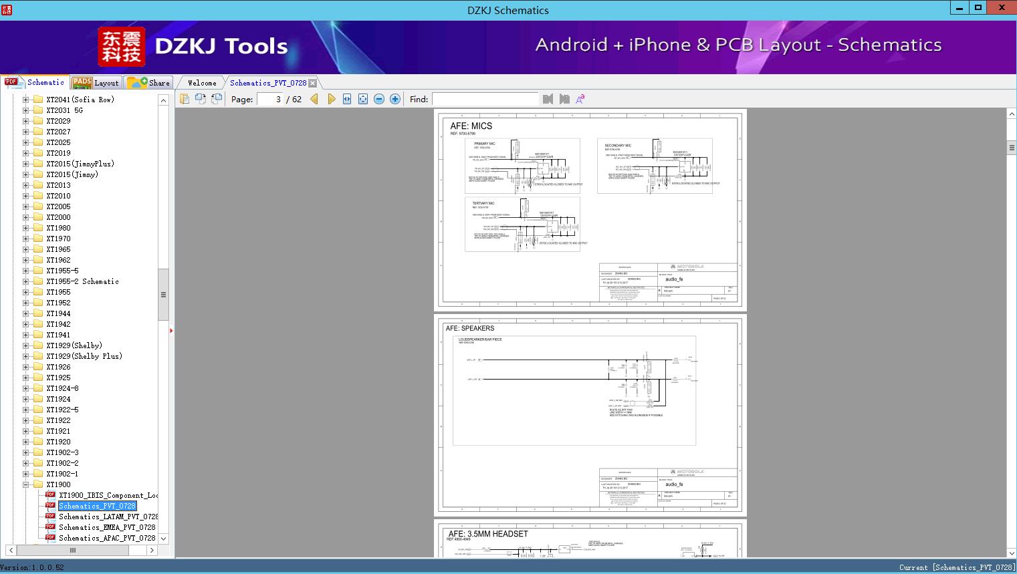Open Schematics_LATAM_PVT_0728 PDF file
This screenshot has height=574, width=1017.
click(108, 517)
